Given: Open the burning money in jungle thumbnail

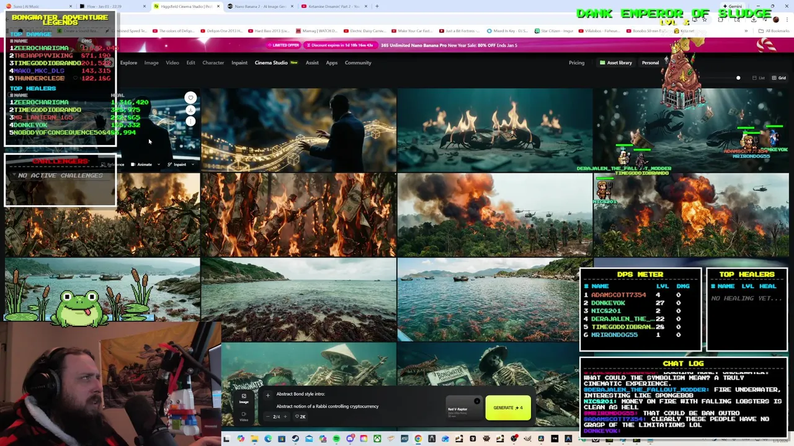Looking at the screenshot, I should [298, 215].
